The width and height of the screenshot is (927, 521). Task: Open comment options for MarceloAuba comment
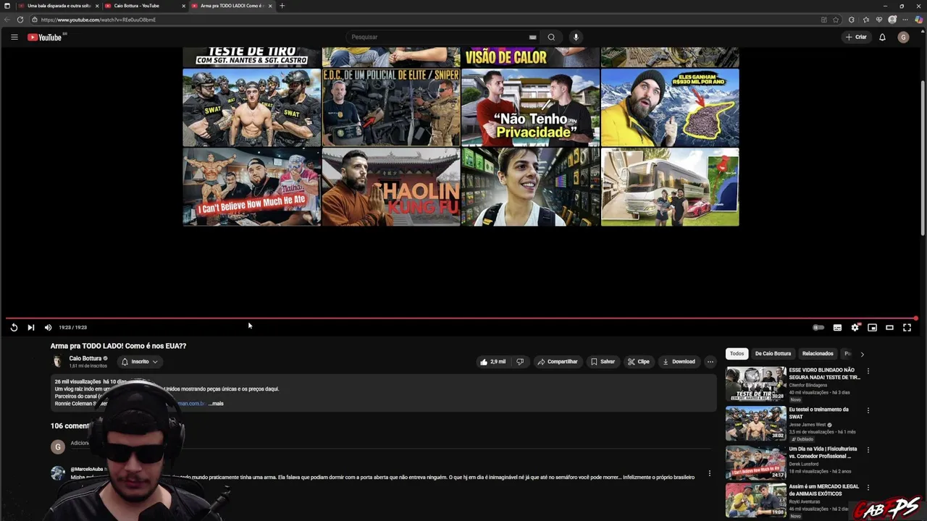[709, 474]
